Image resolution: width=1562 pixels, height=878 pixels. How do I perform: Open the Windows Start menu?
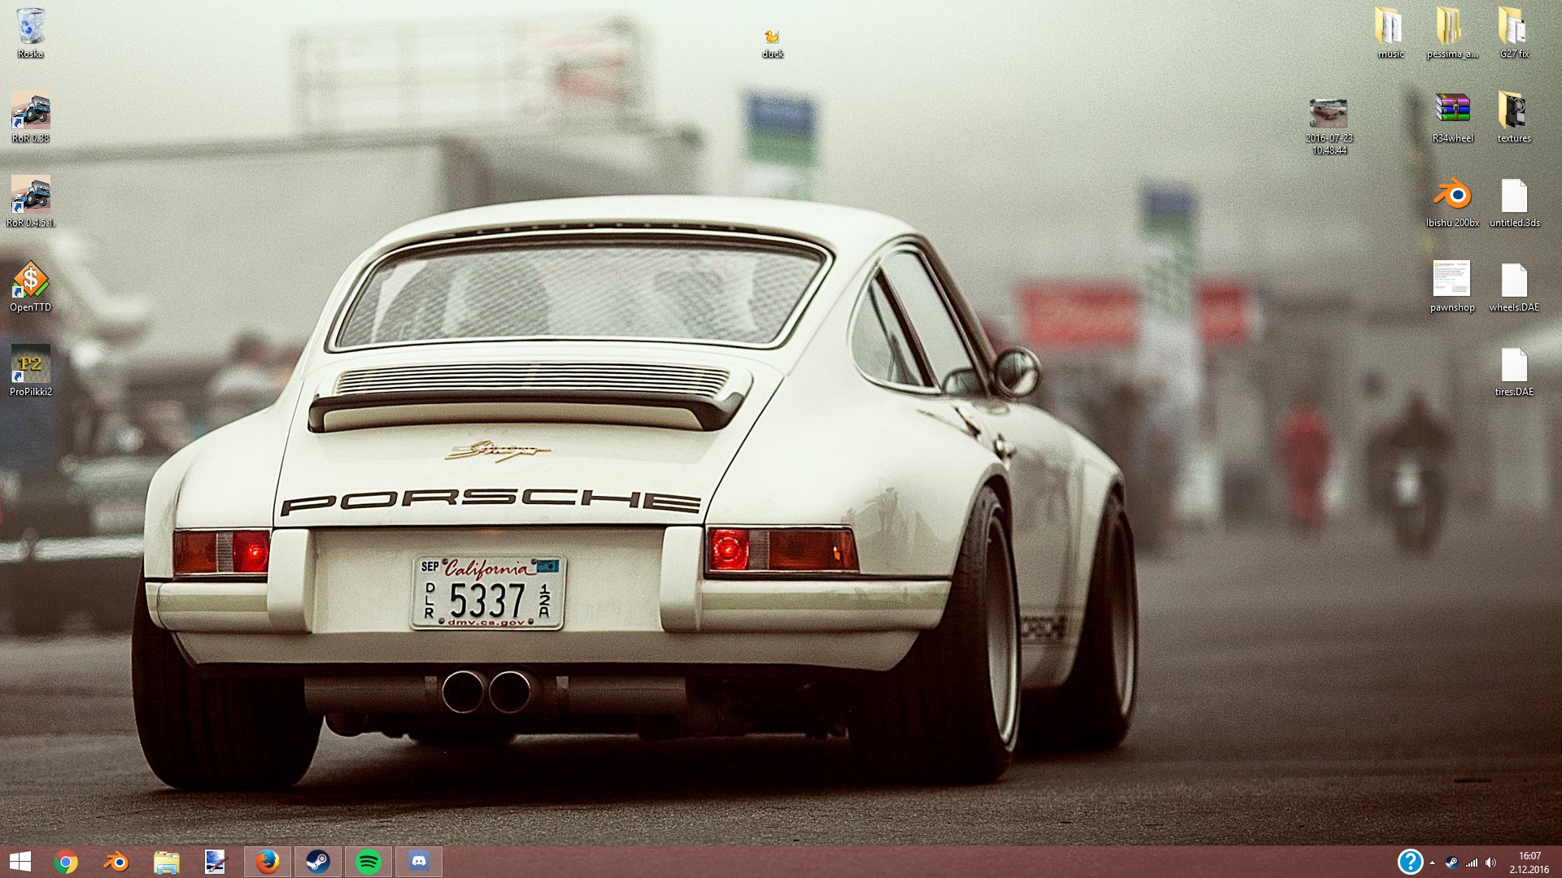tap(20, 862)
